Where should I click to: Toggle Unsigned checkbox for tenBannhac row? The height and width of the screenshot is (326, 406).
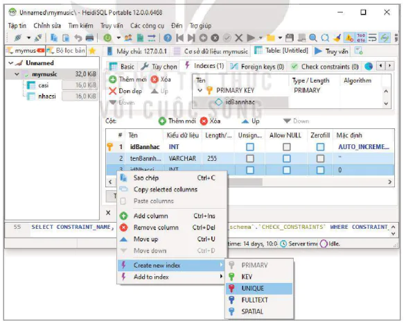[250, 158]
